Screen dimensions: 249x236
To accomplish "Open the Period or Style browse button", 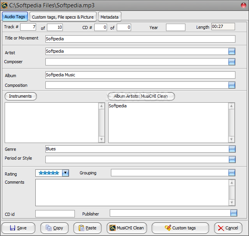I will (232, 159).
